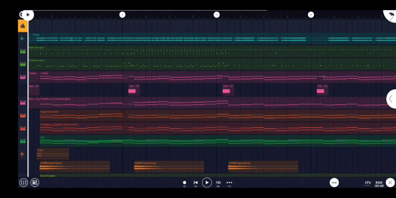Open the playlist tracks view orange icon
The width and height of the screenshot is (396, 198).
23,26
